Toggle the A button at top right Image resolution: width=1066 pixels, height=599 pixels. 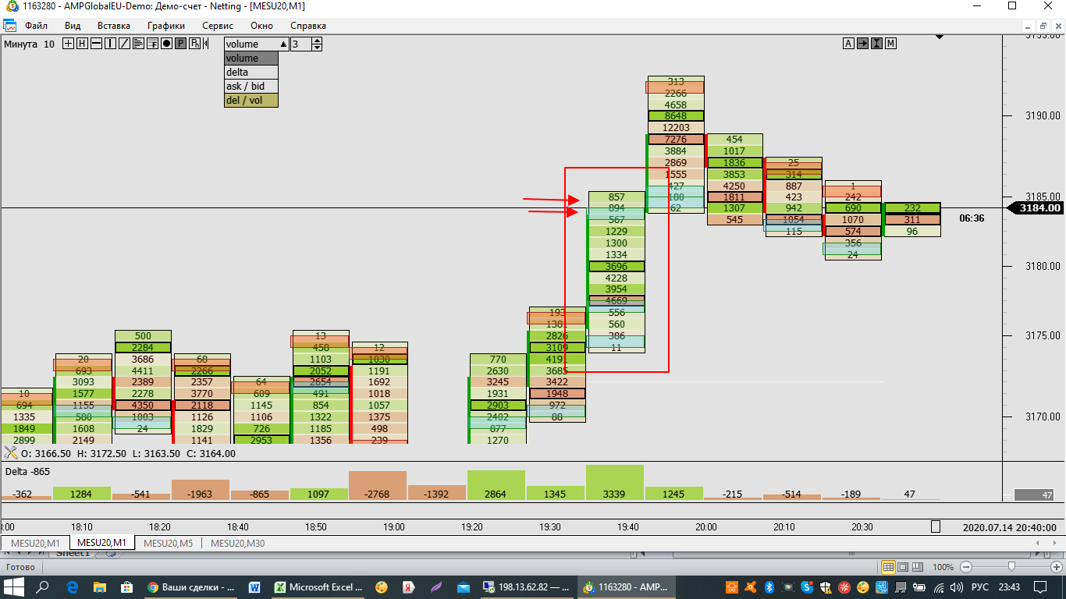848,44
